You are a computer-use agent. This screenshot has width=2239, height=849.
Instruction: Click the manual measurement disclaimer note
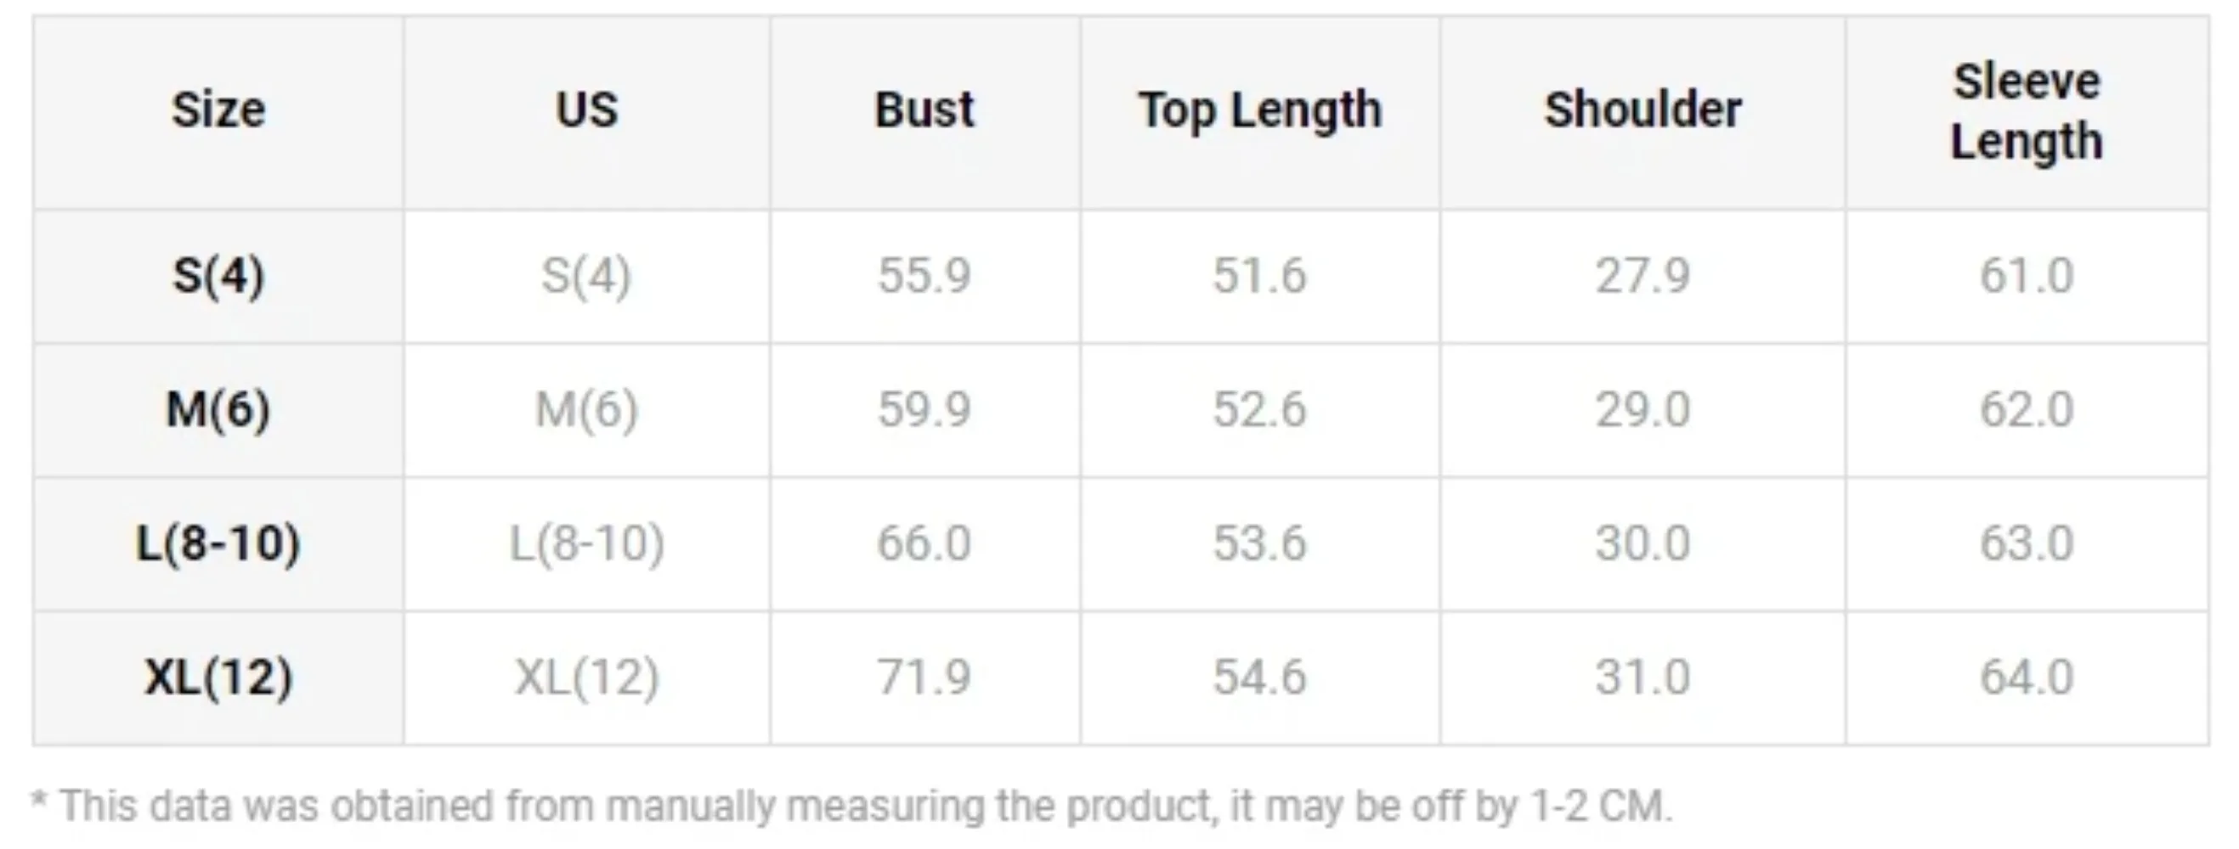pos(851,806)
